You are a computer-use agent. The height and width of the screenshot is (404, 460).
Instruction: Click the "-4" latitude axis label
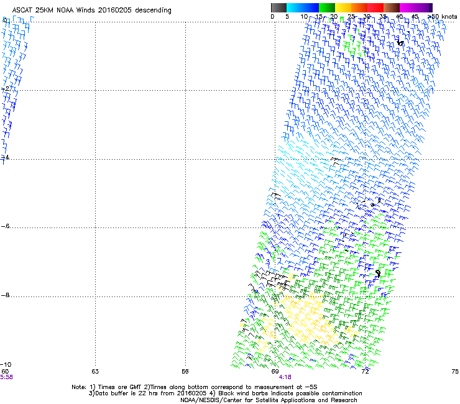[5, 157]
